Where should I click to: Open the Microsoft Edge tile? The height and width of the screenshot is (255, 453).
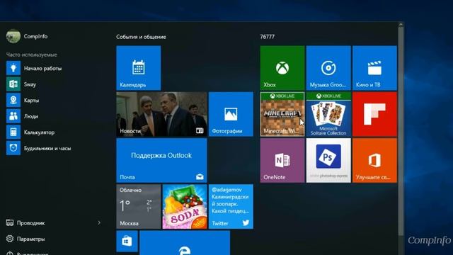[x=185, y=243]
